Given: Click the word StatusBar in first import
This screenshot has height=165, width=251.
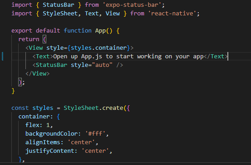Looking at the screenshot, I should pyautogui.click(x=59, y=5).
